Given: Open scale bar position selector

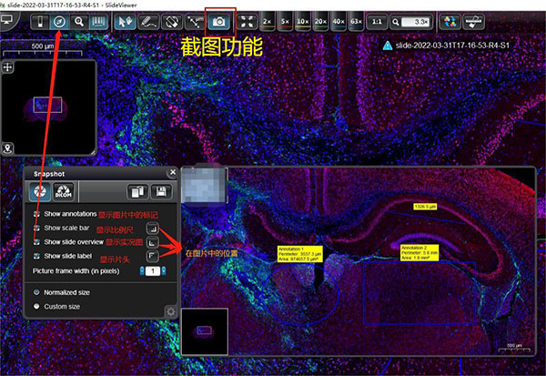Looking at the screenshot, I should pos(153,229).
